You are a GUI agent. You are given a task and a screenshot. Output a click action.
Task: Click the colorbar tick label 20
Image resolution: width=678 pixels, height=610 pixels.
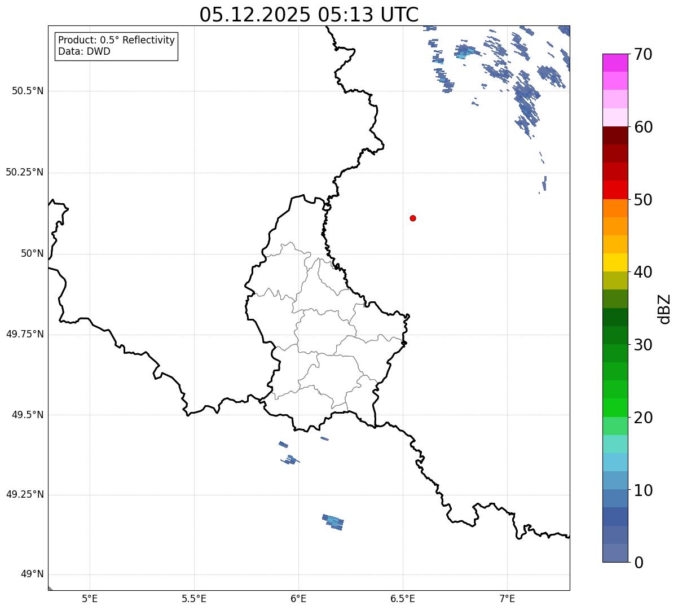click(x=643, y=418)
